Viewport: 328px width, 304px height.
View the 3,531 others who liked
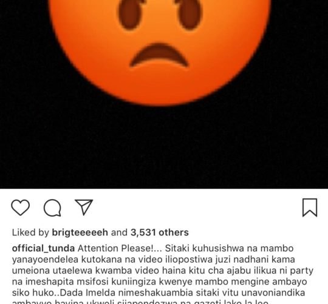click(x=160, y=232)
